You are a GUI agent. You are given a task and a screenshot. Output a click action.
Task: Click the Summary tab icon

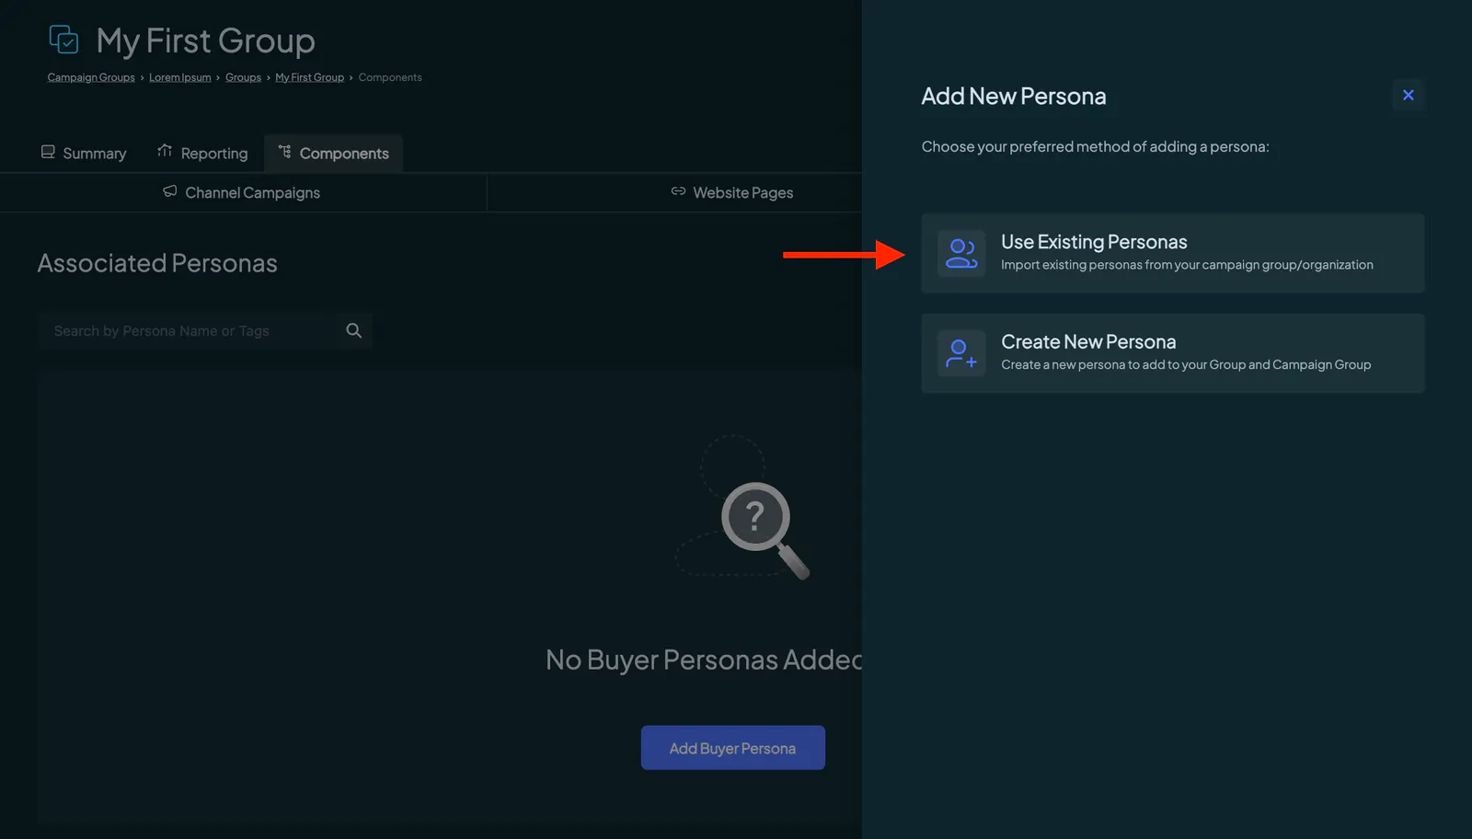click(x=48, y=152)
